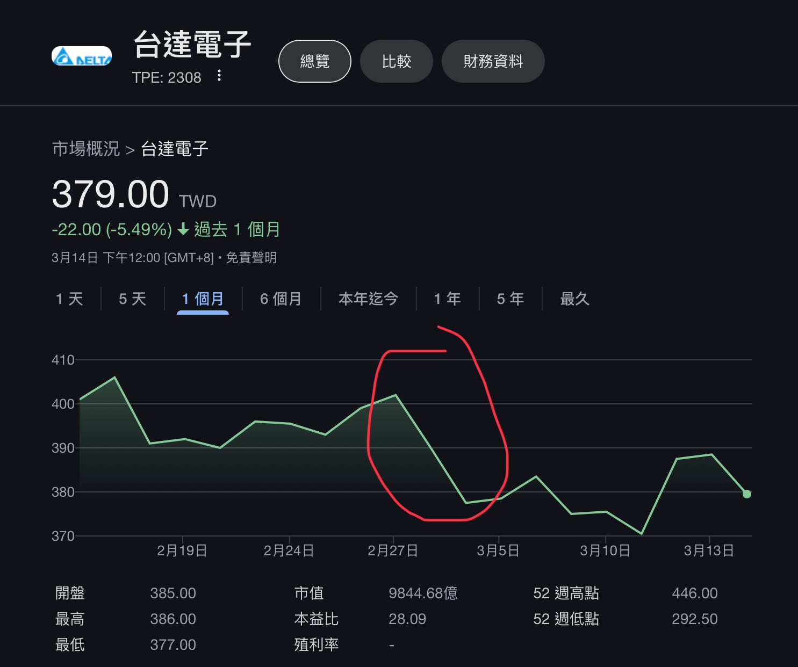Open the 財務資料 financials tab

pos(493,61)
